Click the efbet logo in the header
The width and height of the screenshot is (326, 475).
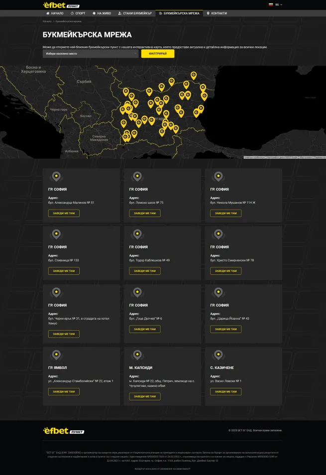[61, 5]
